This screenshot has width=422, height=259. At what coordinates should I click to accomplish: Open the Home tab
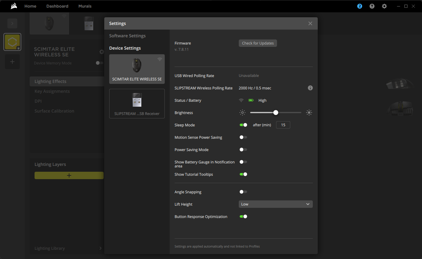pos(30,6)
